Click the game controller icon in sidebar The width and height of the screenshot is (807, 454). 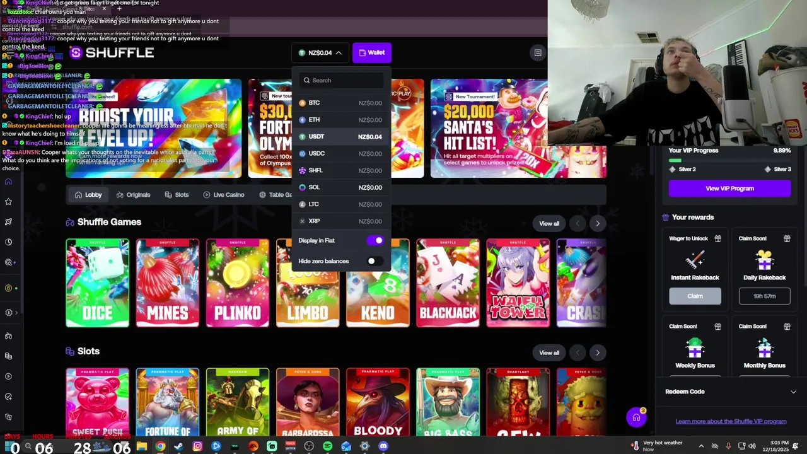tap(8, 336)
